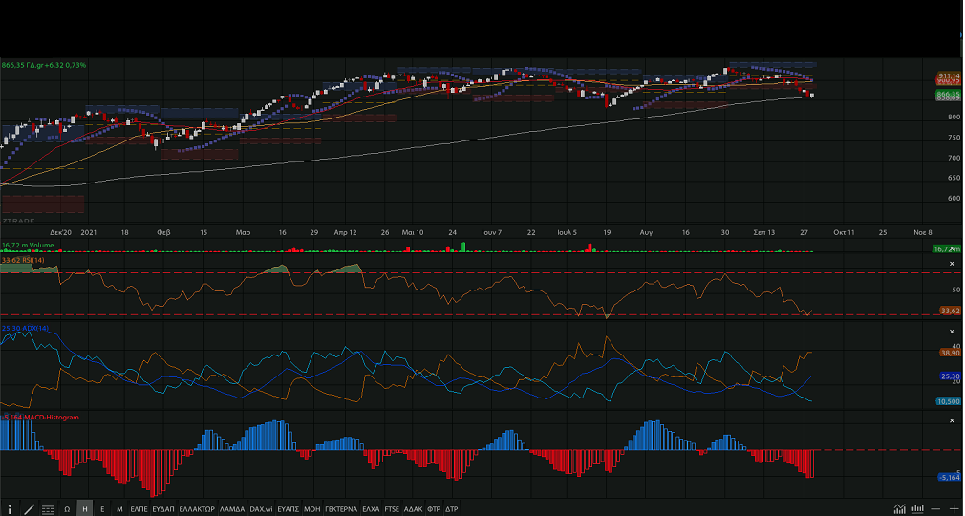This screenshot has width=965, height=516.
Task: Open the ΕΛΠΕ symbol tab
Action: tap(139, 509)
